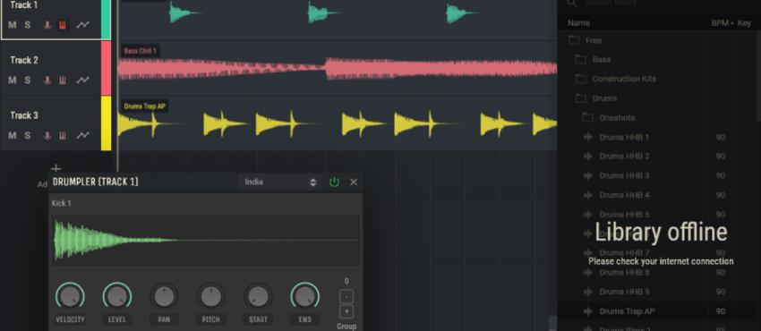761x331 pixels.
Task: Select the Track 3 name label
Action: 24,115
